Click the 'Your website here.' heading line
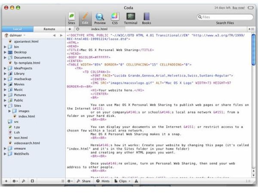 coord(117,90)
